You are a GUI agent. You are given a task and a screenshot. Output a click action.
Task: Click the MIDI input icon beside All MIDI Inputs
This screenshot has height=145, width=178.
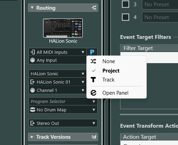tap(32, 52)
